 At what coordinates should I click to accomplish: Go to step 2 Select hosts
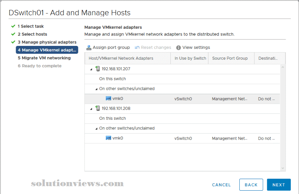(32, 34)
